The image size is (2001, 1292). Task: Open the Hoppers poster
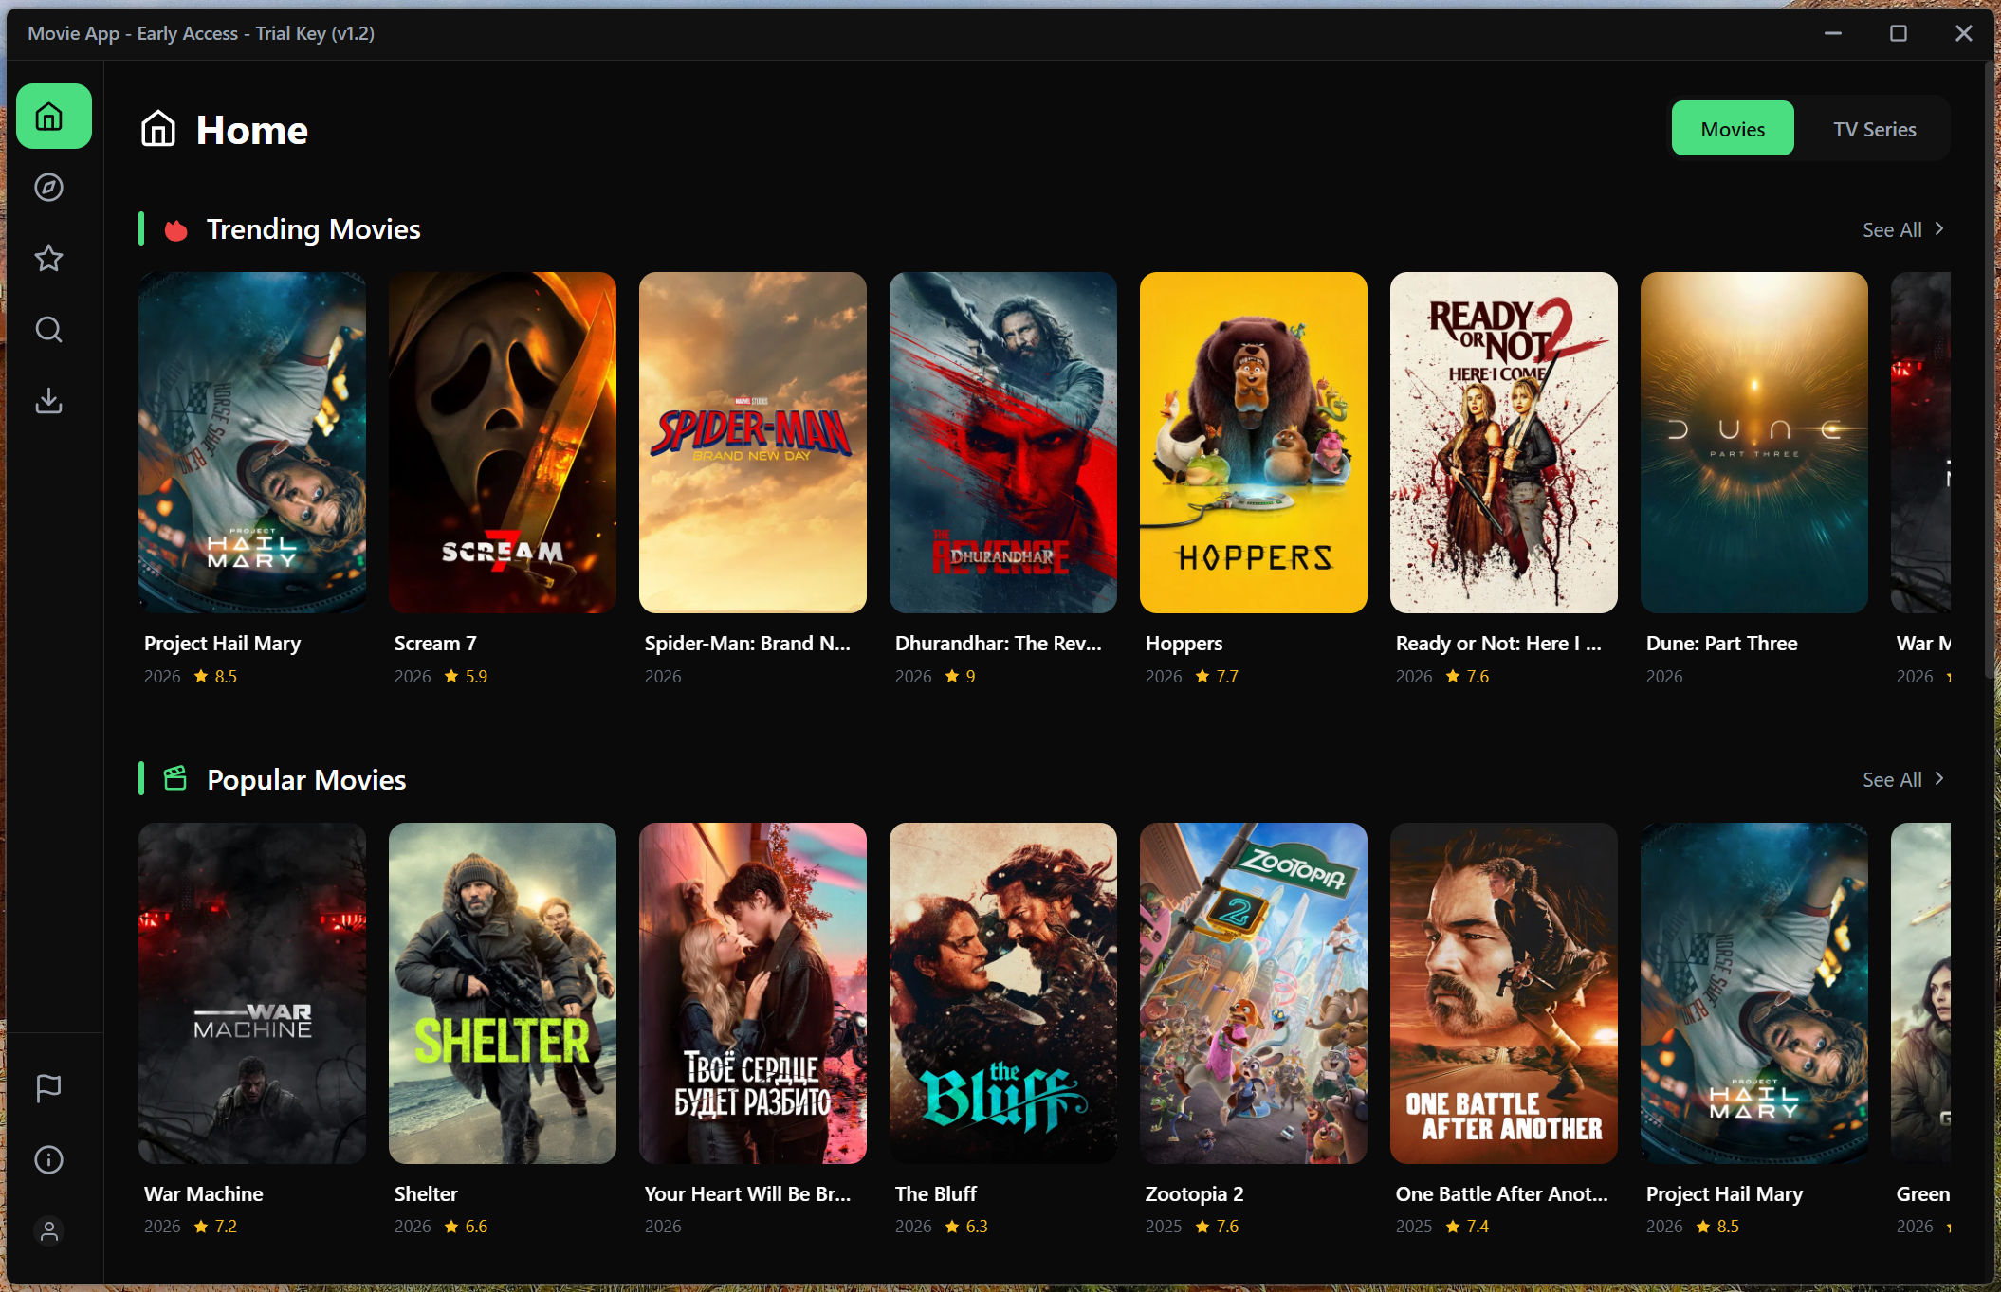coord(1254,443)
